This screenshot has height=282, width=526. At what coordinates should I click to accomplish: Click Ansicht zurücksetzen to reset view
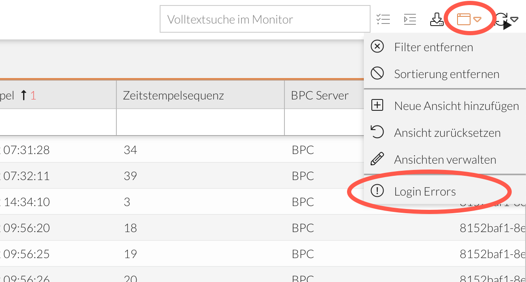pyautogui.click(x=447, y=132)
